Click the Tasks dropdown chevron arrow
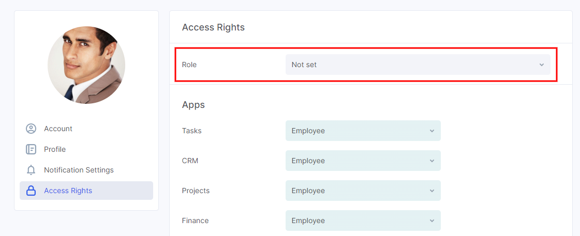This screenshot has width=580, height=236. [x=432, y=131]
